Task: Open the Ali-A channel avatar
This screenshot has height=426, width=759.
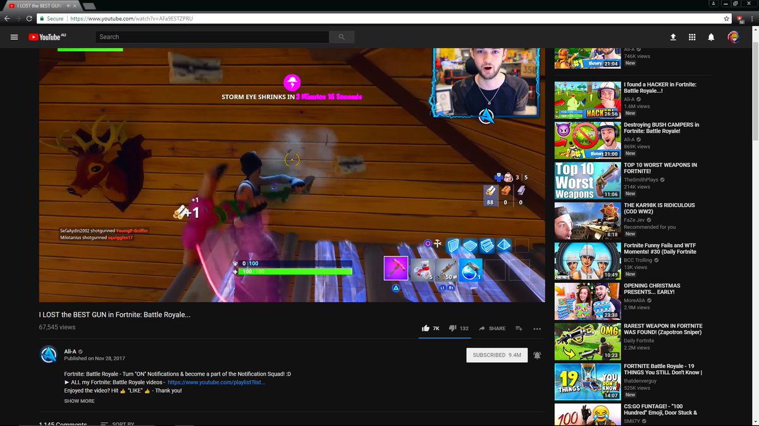Action: (49, 355)
